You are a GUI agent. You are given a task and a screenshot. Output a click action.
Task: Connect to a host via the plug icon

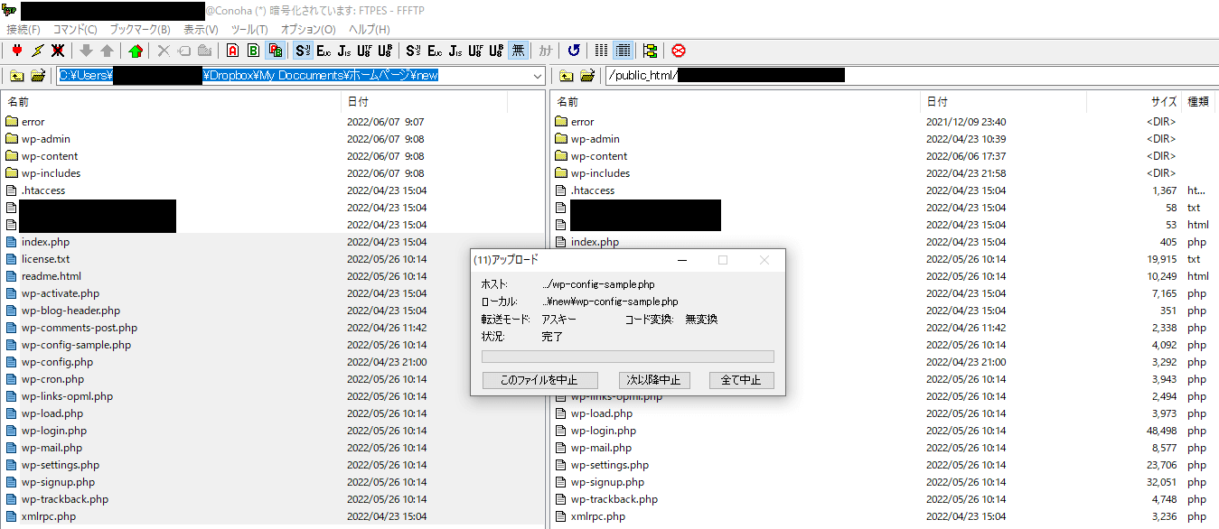[x=16, y=51]
